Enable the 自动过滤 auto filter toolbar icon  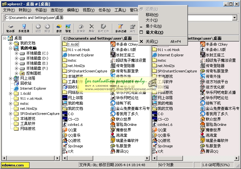121,28
